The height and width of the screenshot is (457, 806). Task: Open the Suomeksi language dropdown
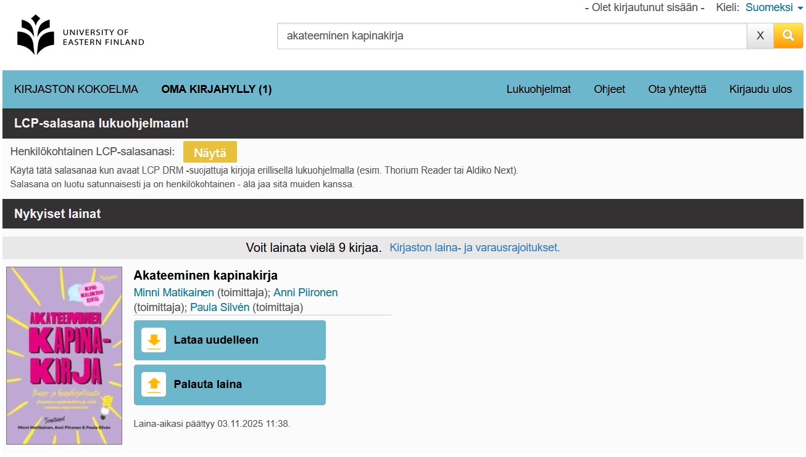click(768, 7)
